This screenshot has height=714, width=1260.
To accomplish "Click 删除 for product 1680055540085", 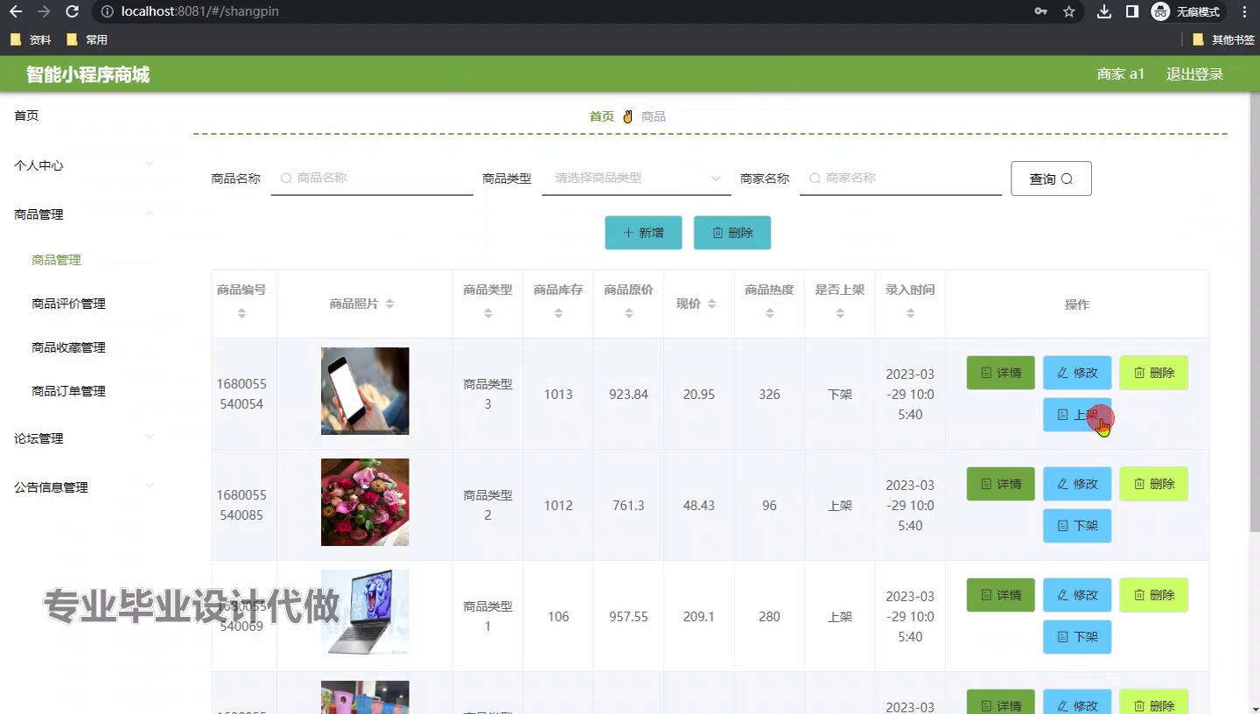I will click(x=1154, y=484).
